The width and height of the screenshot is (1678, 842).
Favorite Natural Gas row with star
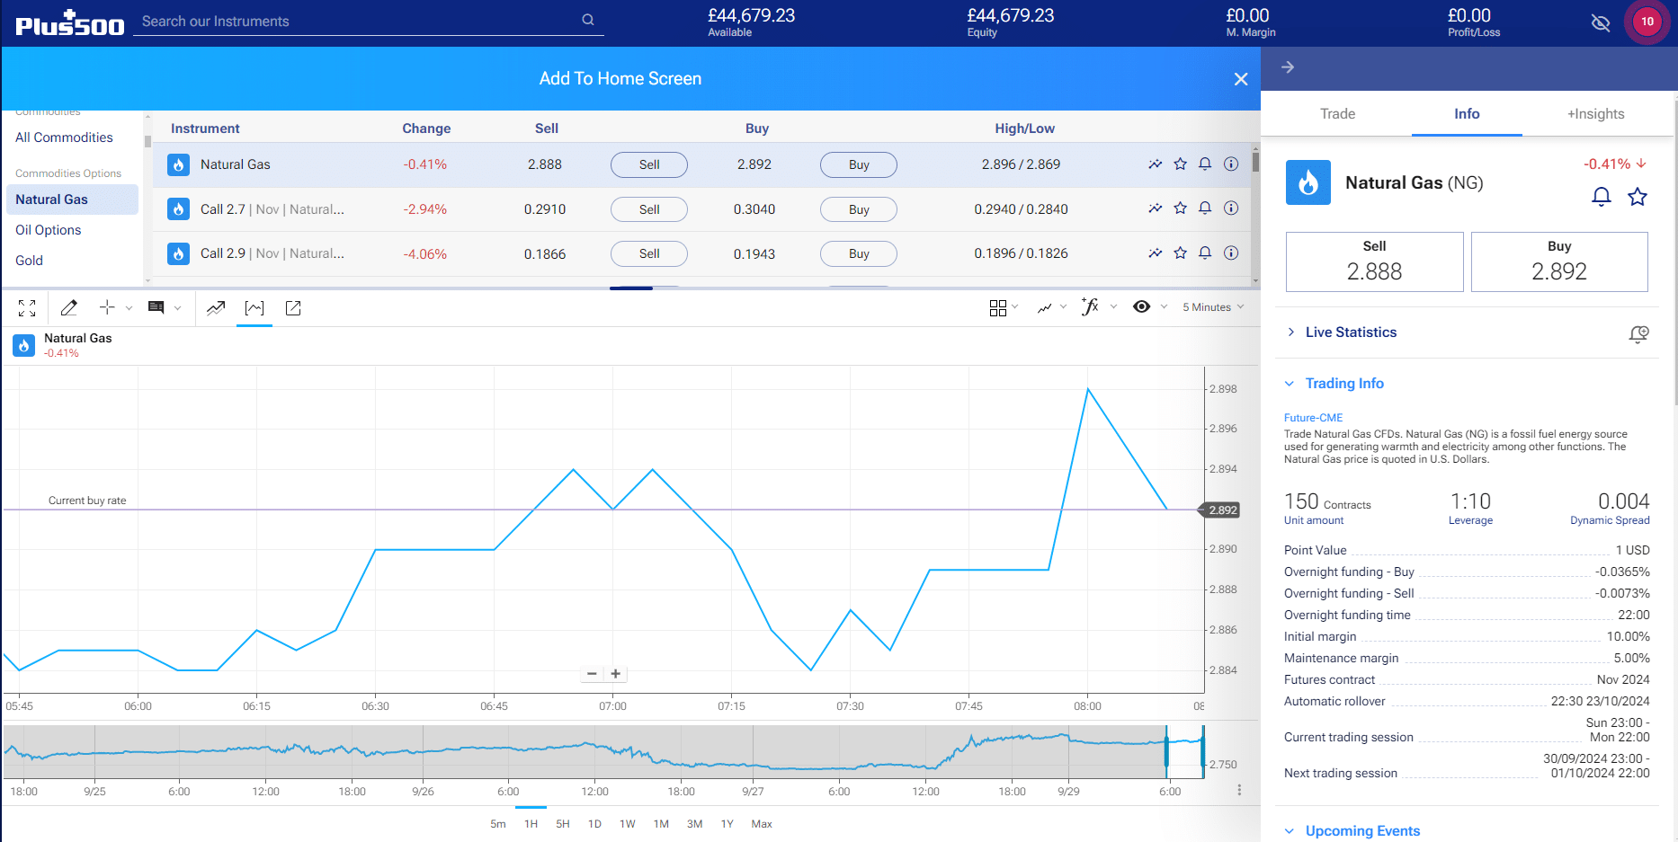[x=1181, y=164]
